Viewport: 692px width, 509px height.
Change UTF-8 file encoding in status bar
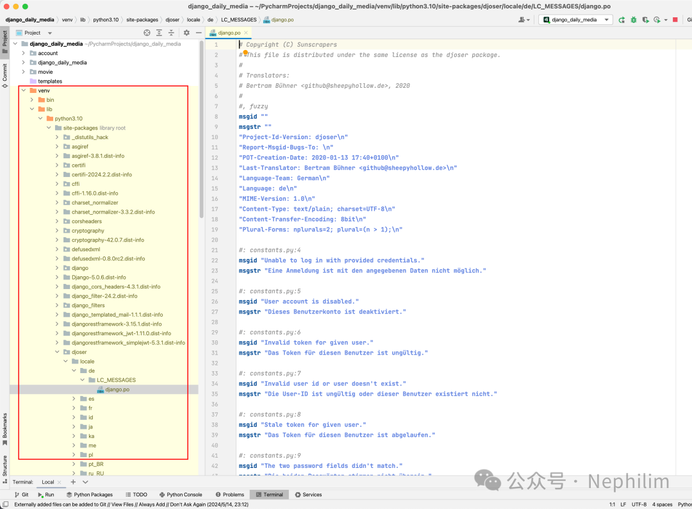(639, 504)
